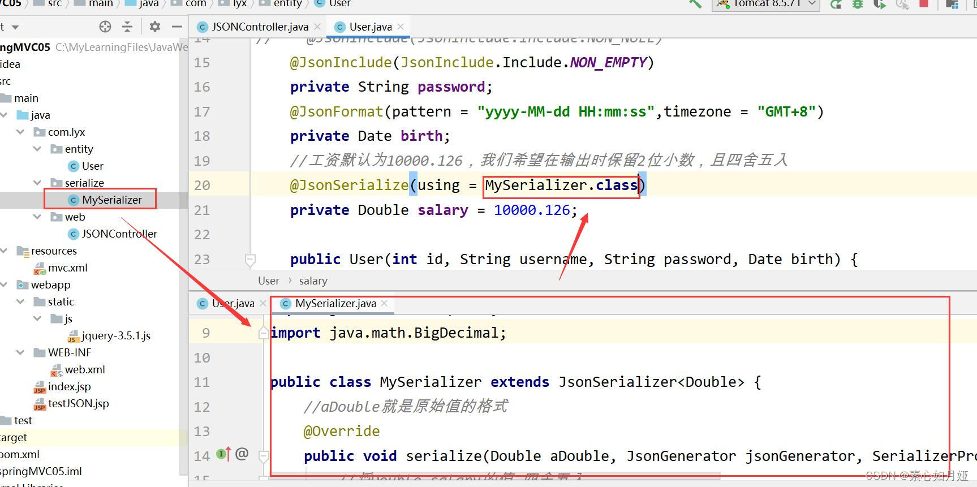Collapse the js folder node

37,318
